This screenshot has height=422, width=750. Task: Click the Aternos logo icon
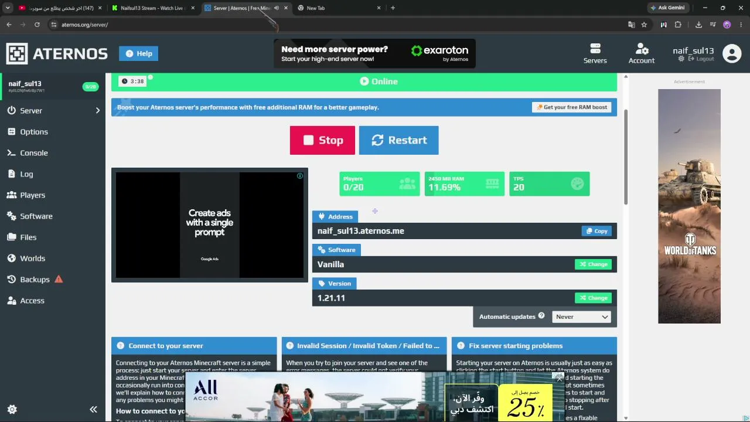coord(17,53)
